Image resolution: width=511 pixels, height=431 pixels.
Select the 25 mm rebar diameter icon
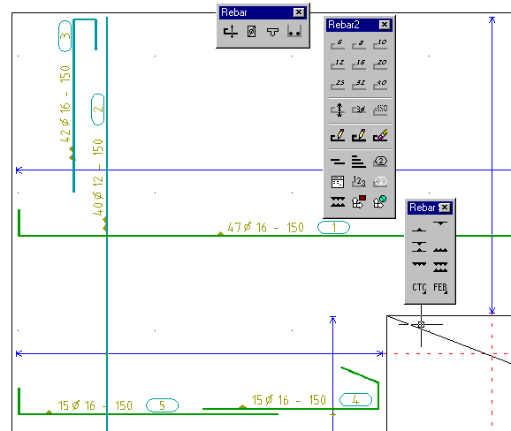[338, 84]
